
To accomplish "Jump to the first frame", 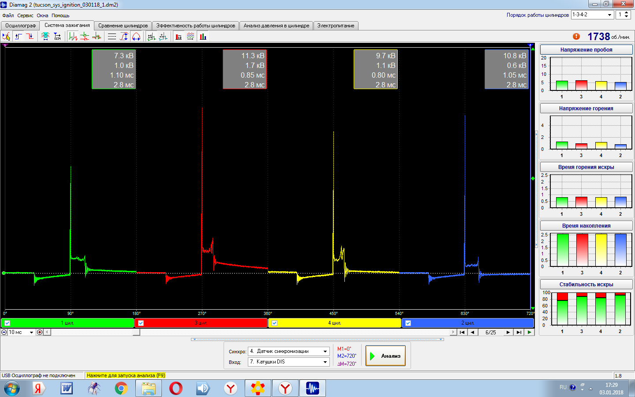I will point(462,332).
